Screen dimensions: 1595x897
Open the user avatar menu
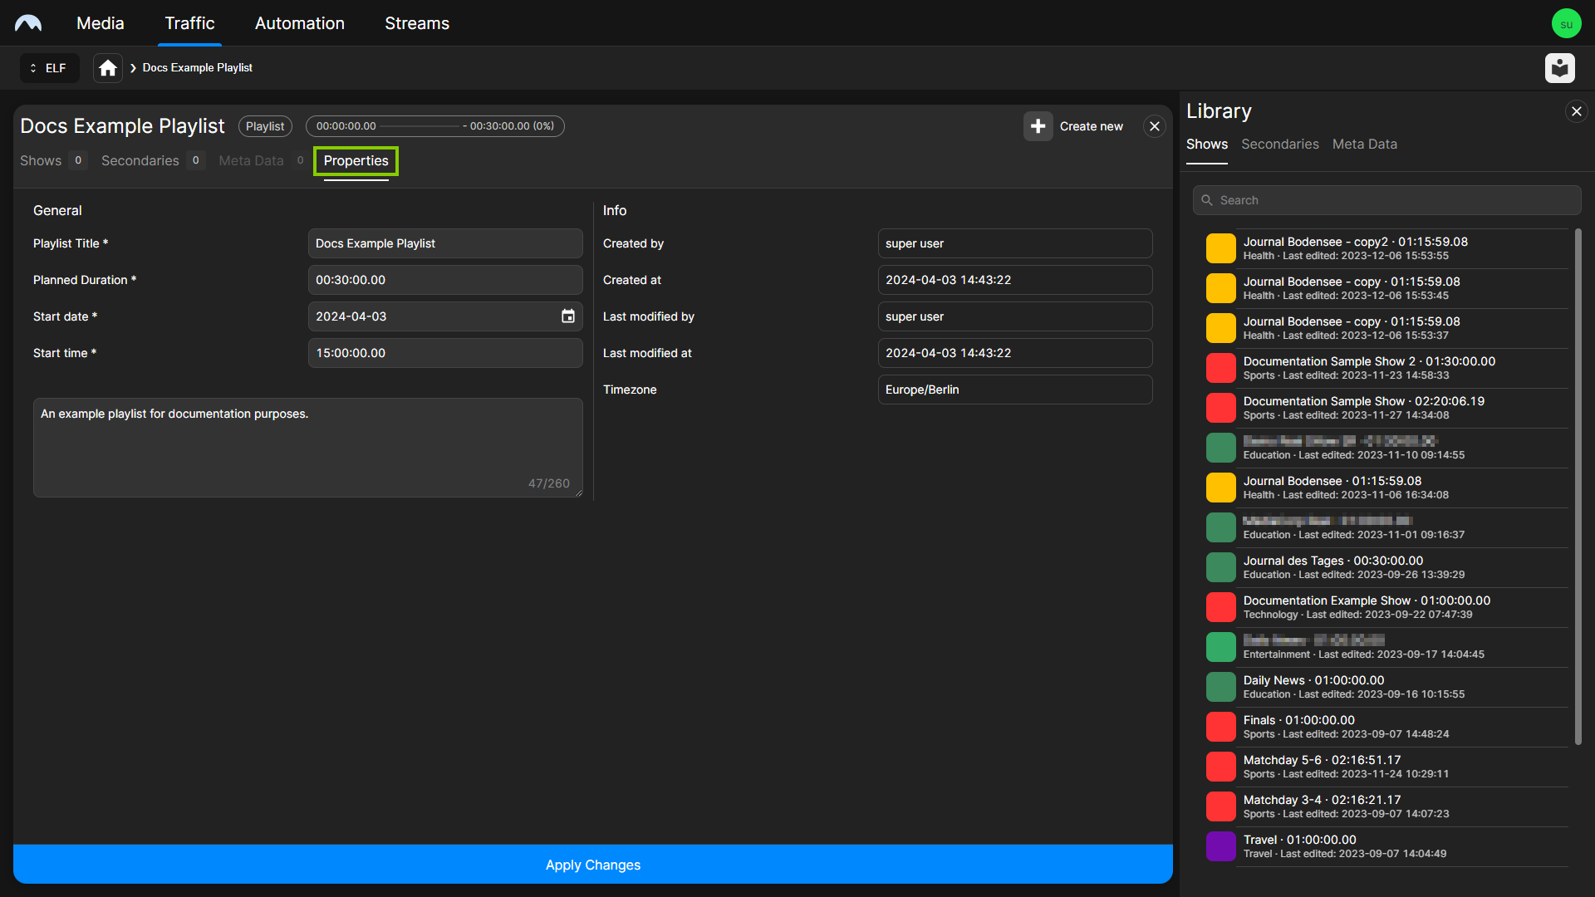[x=1566, y=23]
